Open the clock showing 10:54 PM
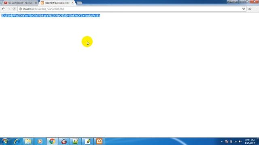The image size is (259, 145). (250, 141)
